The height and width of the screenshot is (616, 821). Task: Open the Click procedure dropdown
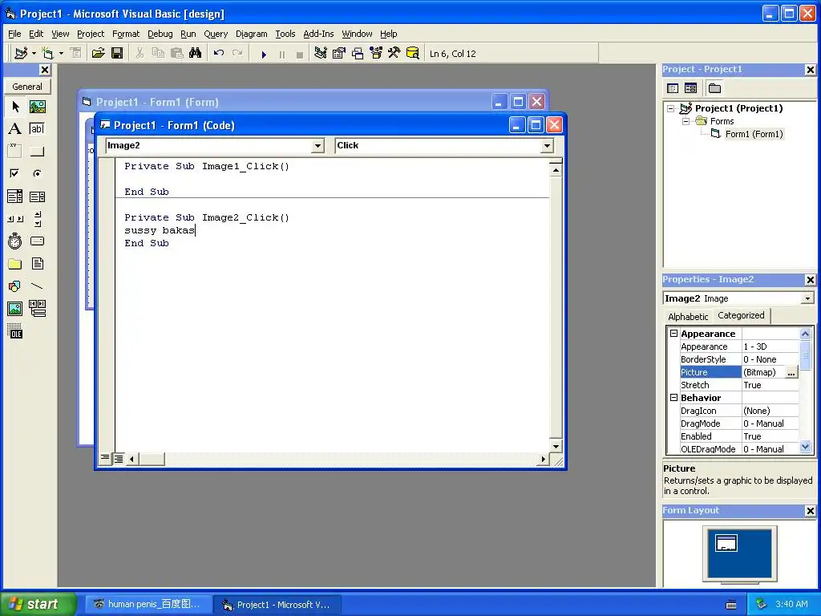(x=547, y=146)
